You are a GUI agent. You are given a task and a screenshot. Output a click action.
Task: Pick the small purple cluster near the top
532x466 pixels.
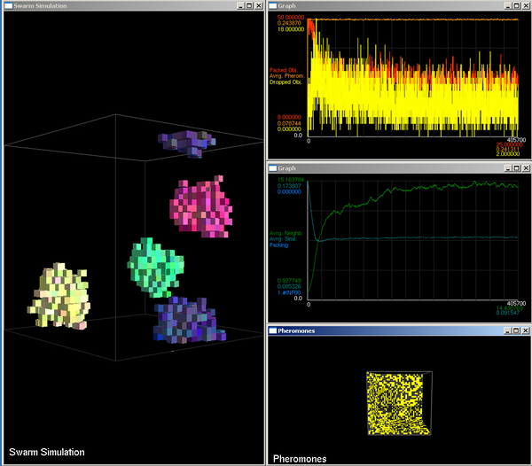[186, 142]
